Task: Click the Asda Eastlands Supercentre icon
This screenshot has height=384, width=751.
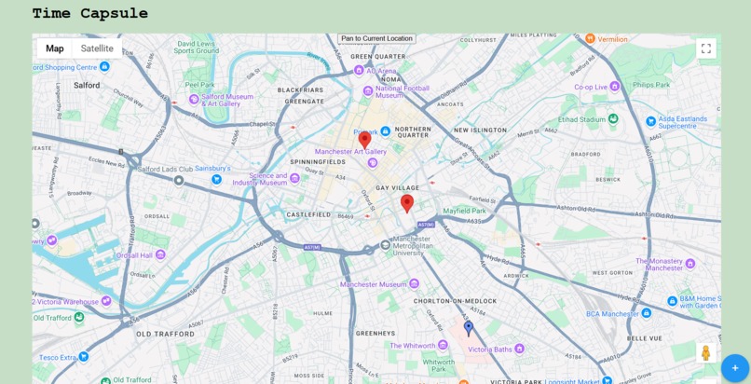Action: click(650, 121)
